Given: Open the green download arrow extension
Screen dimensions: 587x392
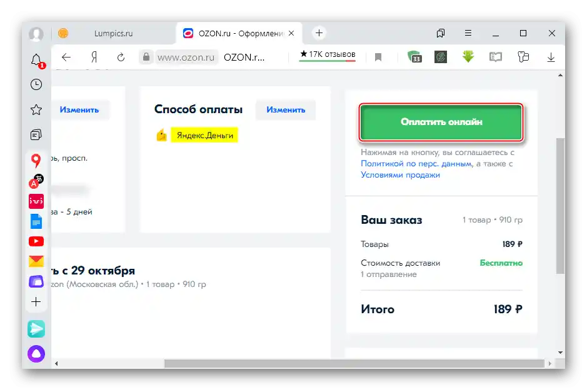Looking at the screenshot, I should (468, 57).
